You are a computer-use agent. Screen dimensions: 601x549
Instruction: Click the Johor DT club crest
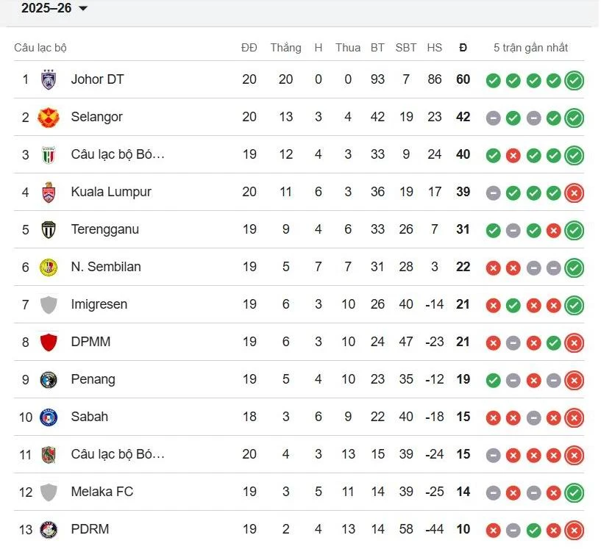click(x=49, y=79)
